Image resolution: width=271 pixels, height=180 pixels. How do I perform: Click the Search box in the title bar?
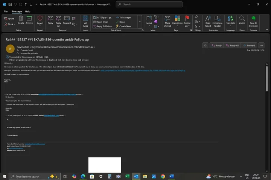pos(149,4)
